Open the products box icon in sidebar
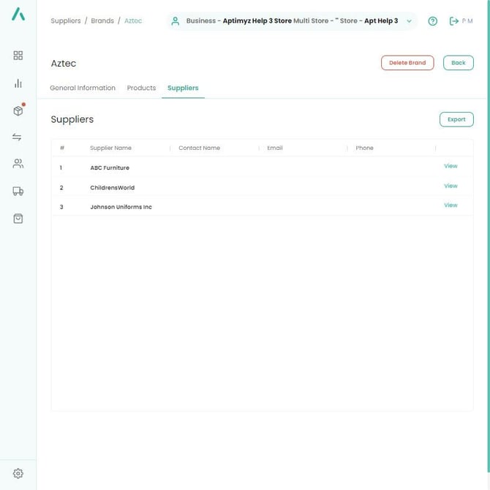Viewport: 490px width, 490px height. pos(18,110)
